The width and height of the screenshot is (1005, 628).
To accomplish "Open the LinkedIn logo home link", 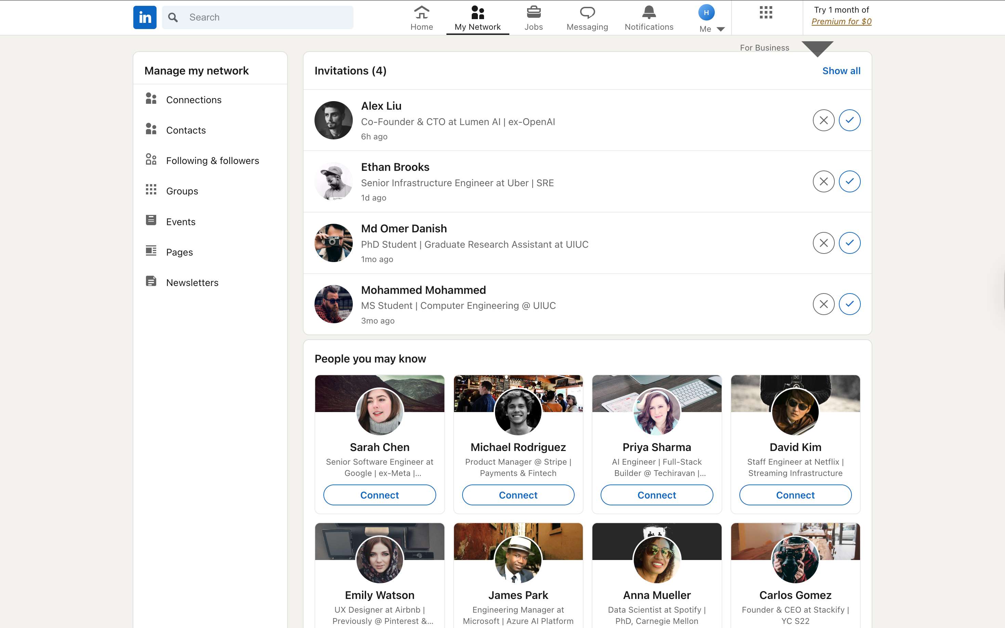I will (x=145, y=17).
